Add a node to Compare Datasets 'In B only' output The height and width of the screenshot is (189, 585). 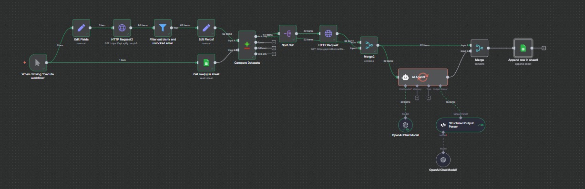click(x=274, y=54)
